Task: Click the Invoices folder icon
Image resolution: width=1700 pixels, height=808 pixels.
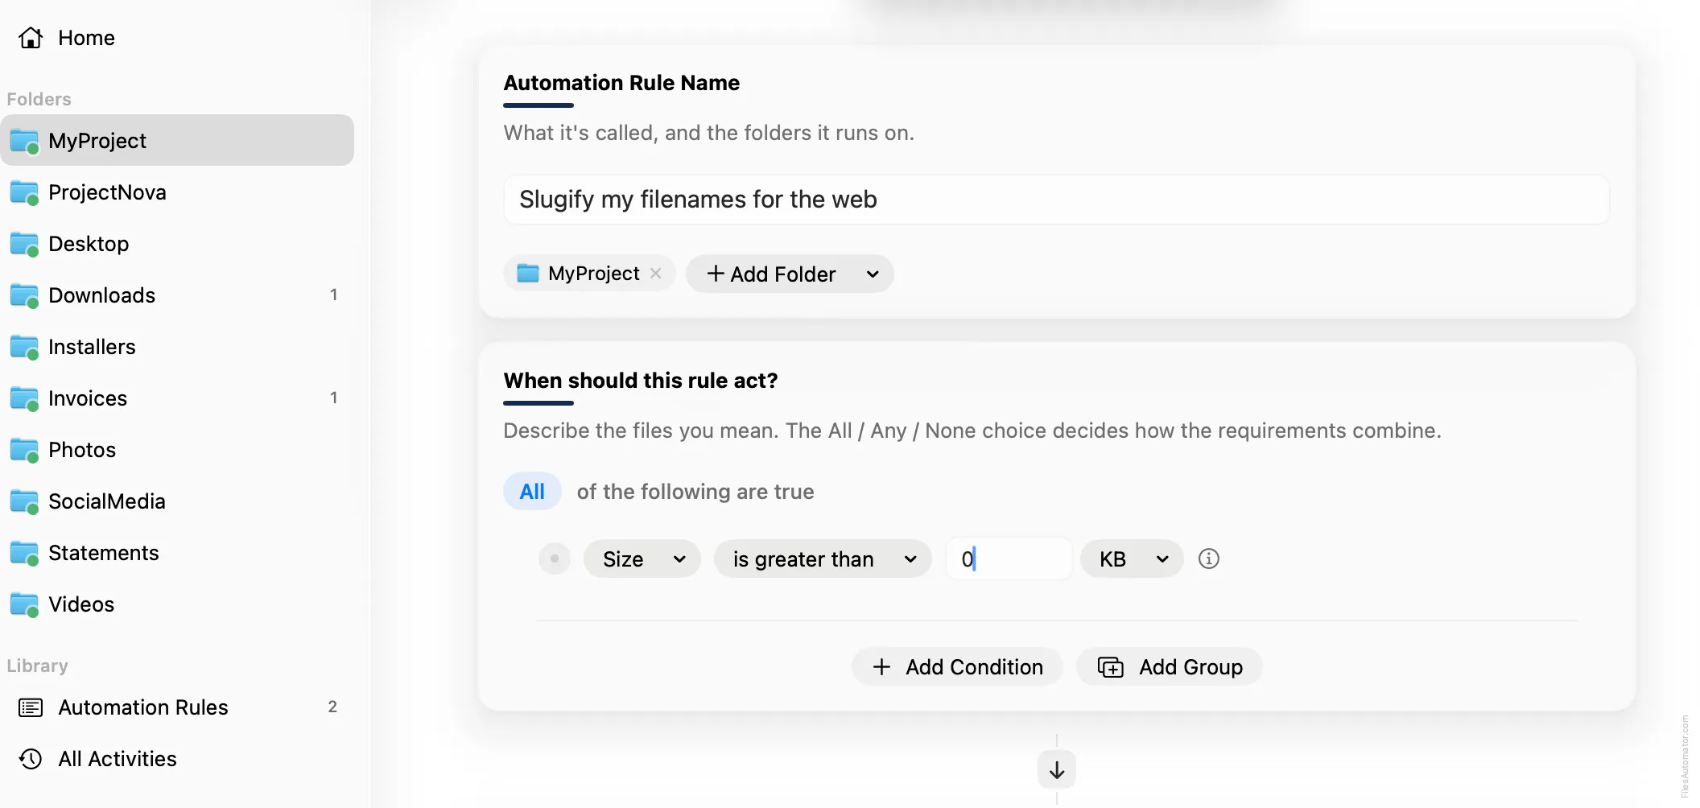Action: click(x=24, y=399)
